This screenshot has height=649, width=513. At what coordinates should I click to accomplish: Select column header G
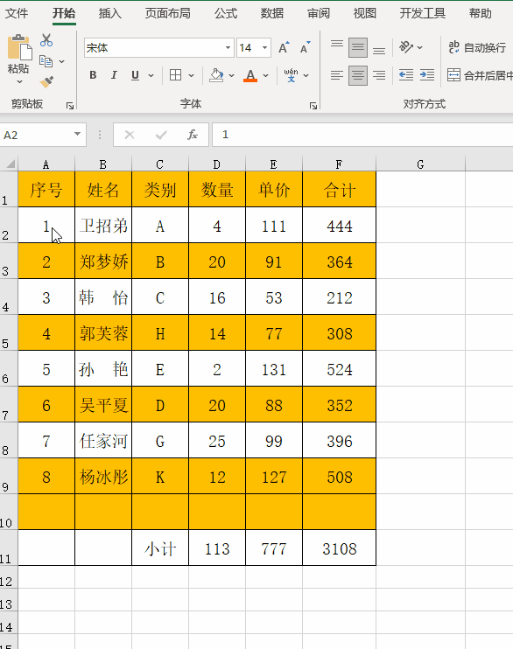pyautogui.click(x=420, y=164)
